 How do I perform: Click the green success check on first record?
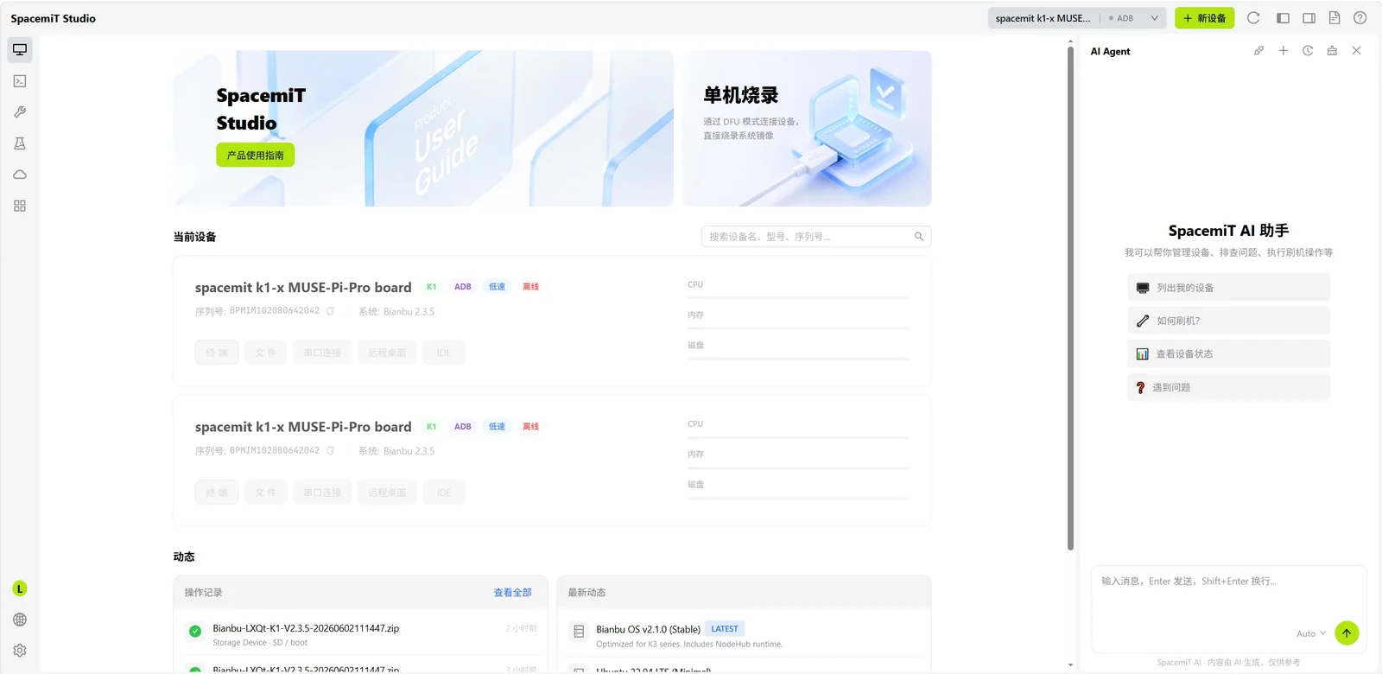tap(195, 632)
